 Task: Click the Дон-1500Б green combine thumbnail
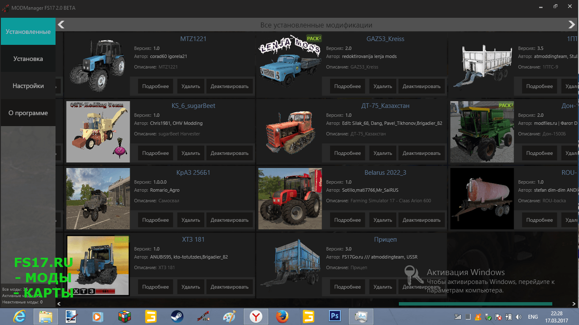point(482,132)
